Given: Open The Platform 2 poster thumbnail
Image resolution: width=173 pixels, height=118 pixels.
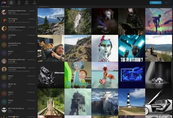Looking at the screenshot, I should coord(132,48).
